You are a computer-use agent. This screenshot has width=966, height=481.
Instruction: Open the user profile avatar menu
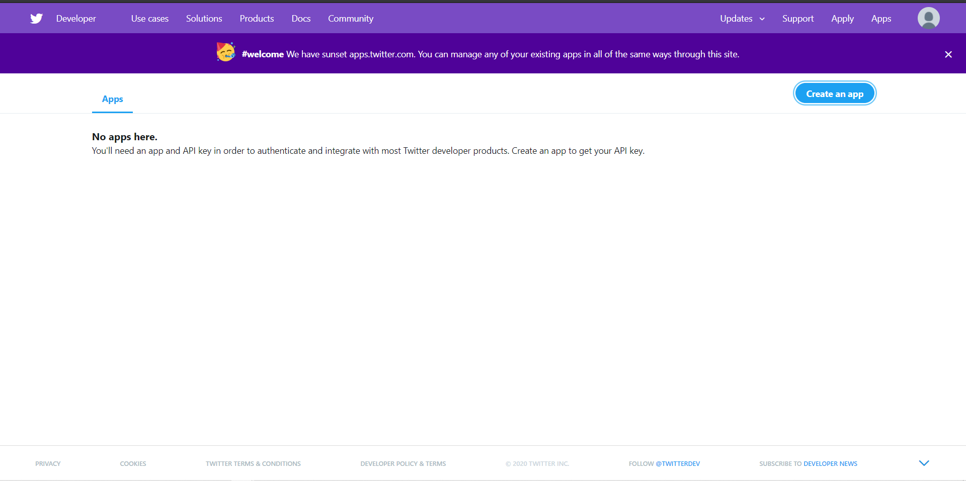928,18
